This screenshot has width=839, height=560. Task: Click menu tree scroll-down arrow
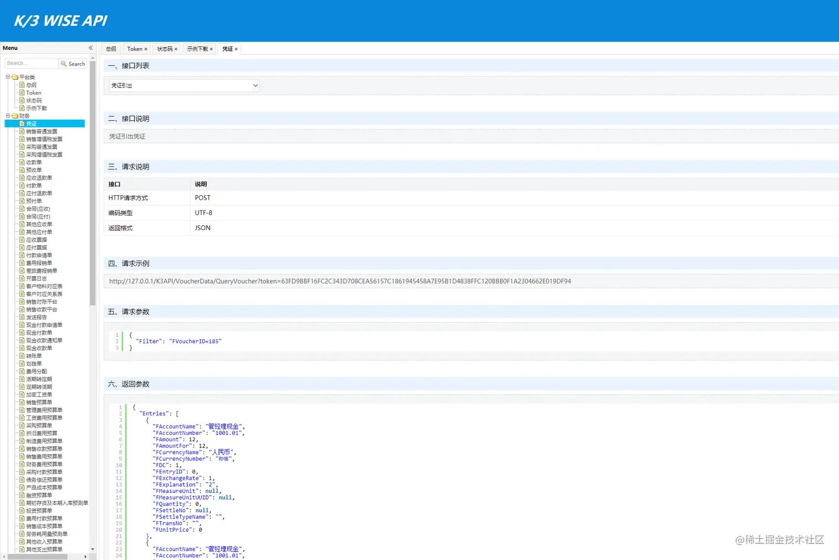[x=92, y=549]
